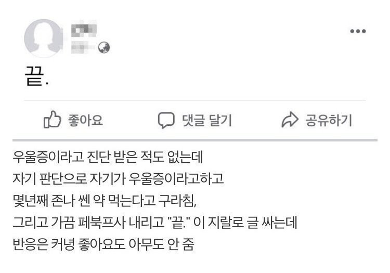Click the blurred post timestamp
The width and height of the screenshot is (390, 273).
coord(83,47)
